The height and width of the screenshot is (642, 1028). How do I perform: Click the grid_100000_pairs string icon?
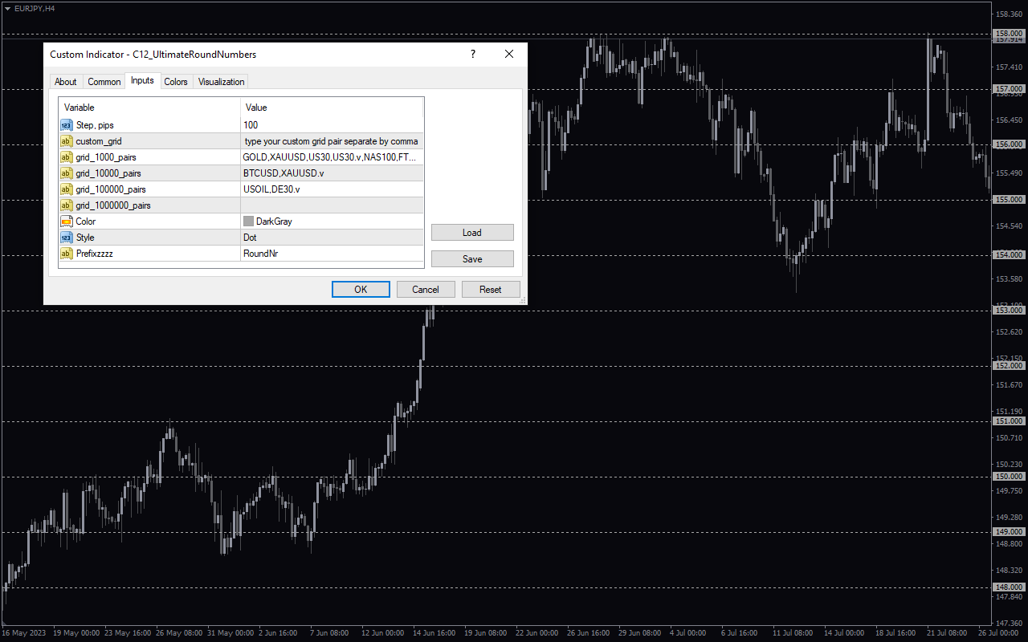point(67,189)
